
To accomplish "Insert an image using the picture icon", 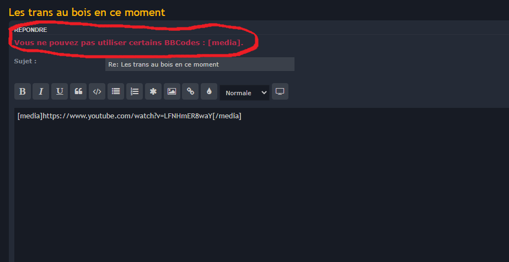I will [x=172, y=91].
